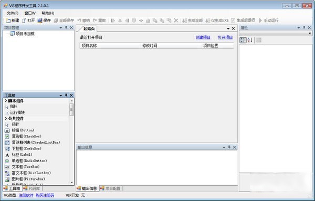The image size is (315, 201).
Task: Click the 重做 (Redo) toolbar button
Action: pos(99,20)
